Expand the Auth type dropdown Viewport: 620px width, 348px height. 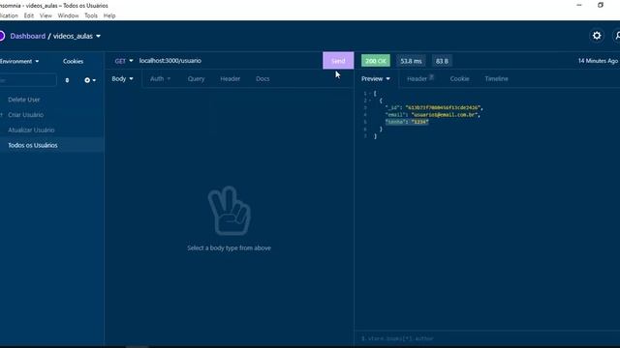pos(160,78)
